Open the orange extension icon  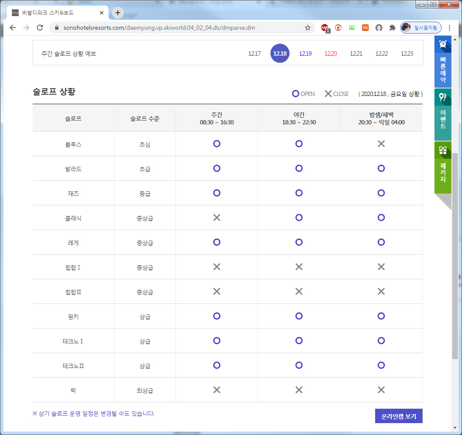pos(365,28)
